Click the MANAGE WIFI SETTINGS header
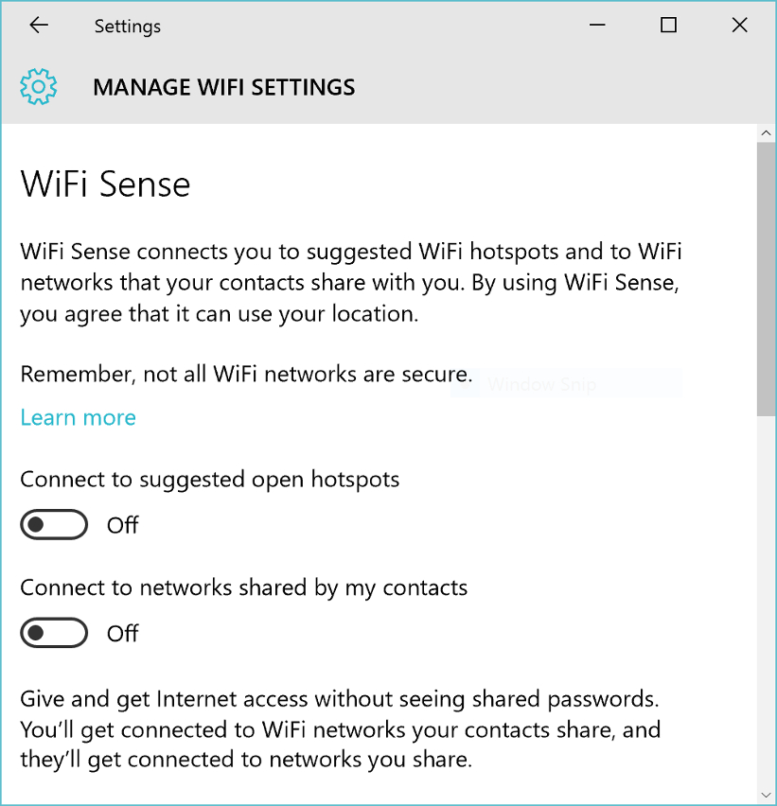 (x=224, y=87)
